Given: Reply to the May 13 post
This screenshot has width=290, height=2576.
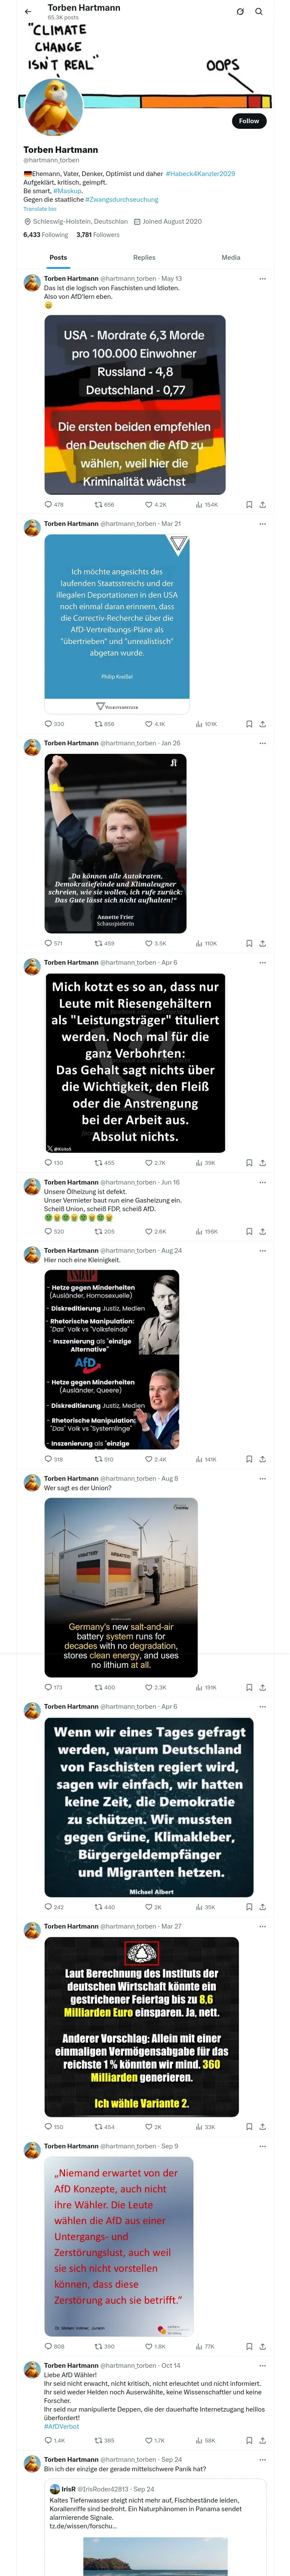Looking at the screenshot, I should point(48,505).
